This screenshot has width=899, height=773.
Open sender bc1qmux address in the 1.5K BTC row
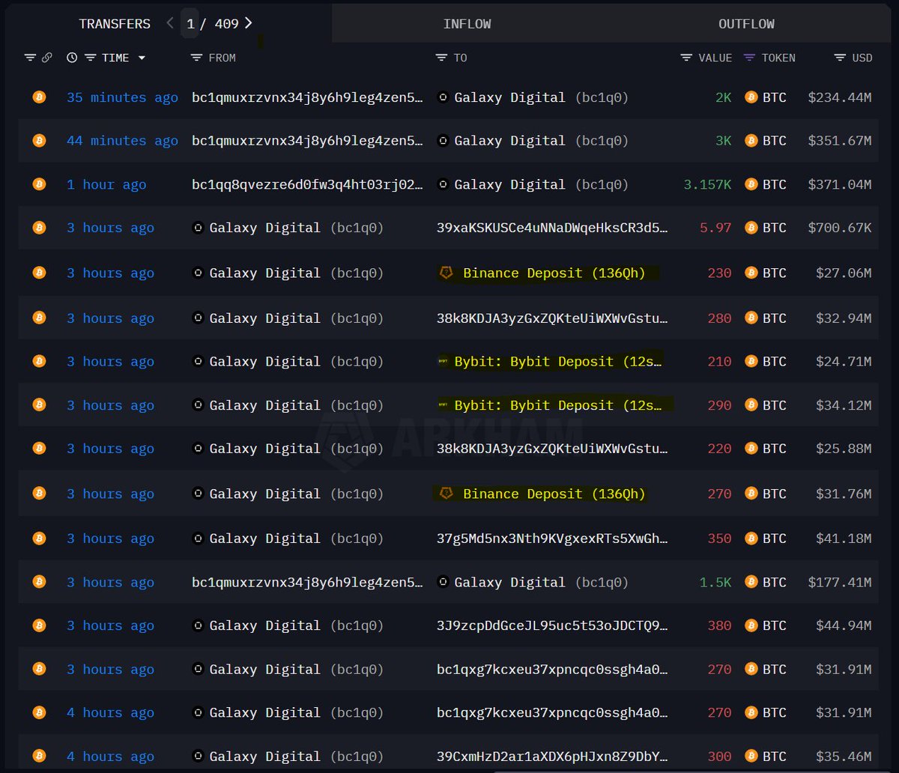click(x=307, y=582)
